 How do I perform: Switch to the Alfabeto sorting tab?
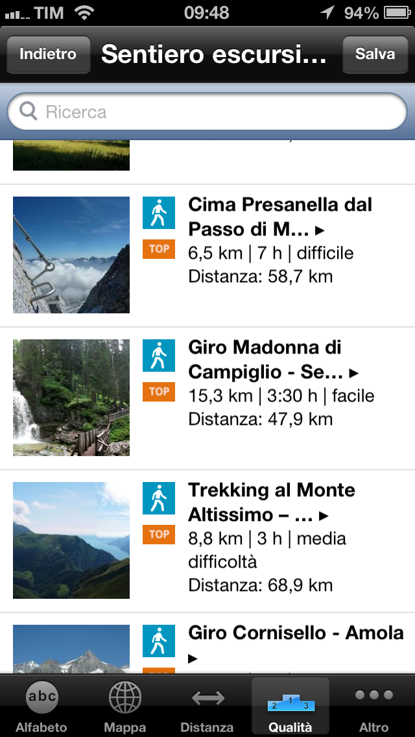(x=41, y=706)
